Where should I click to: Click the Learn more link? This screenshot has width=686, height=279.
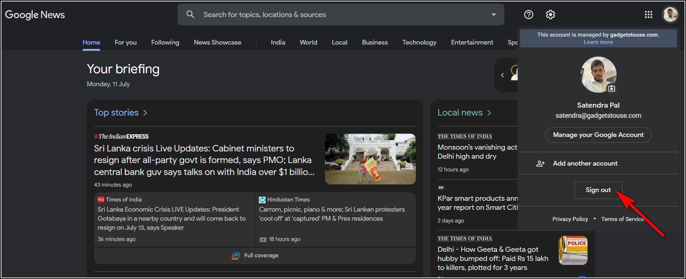point(598,42)
